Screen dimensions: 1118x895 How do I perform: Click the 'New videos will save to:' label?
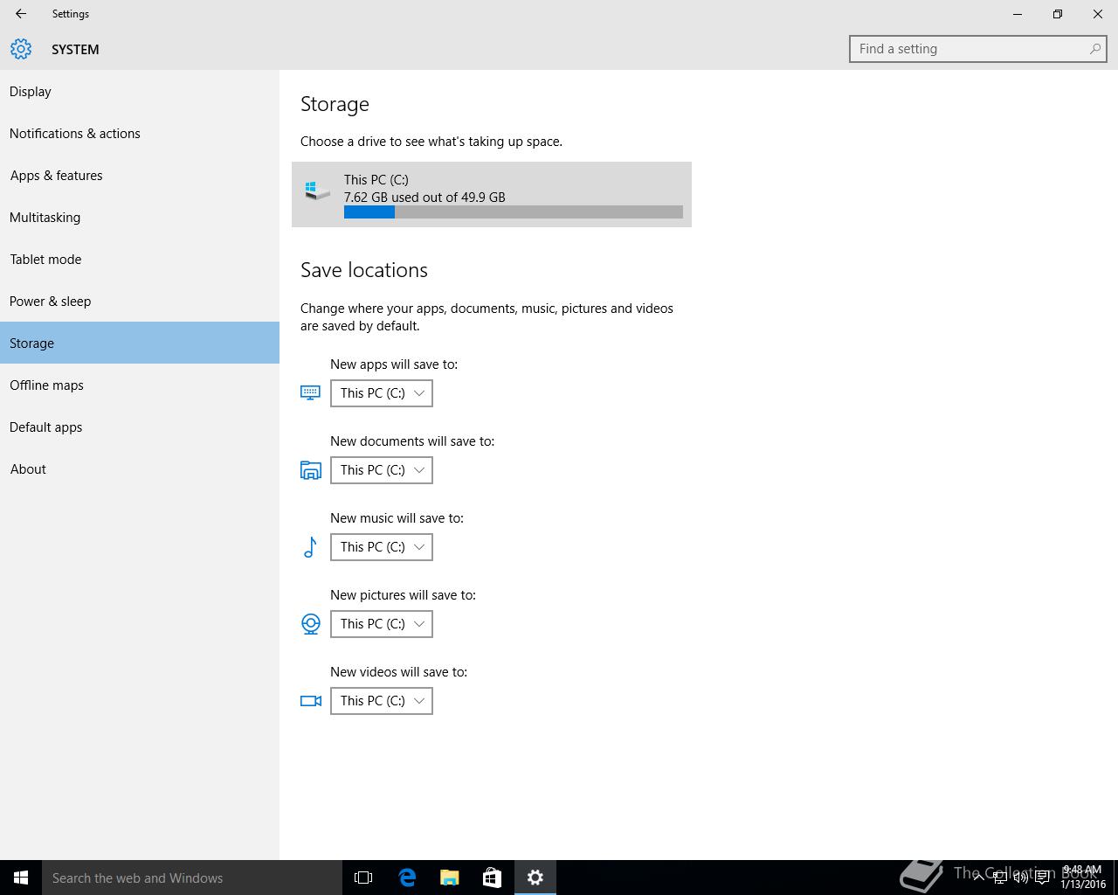399,672
